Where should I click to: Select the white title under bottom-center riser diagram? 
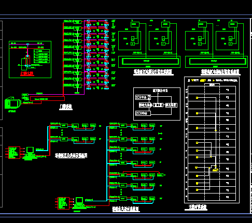click(x=125, y=209)
